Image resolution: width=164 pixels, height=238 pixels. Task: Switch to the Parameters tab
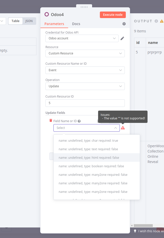pos(54,24)
